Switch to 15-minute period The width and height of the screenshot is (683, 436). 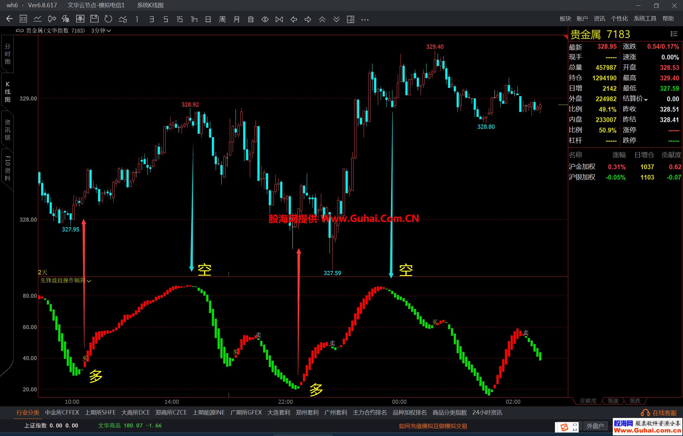[x=180, y=19]
